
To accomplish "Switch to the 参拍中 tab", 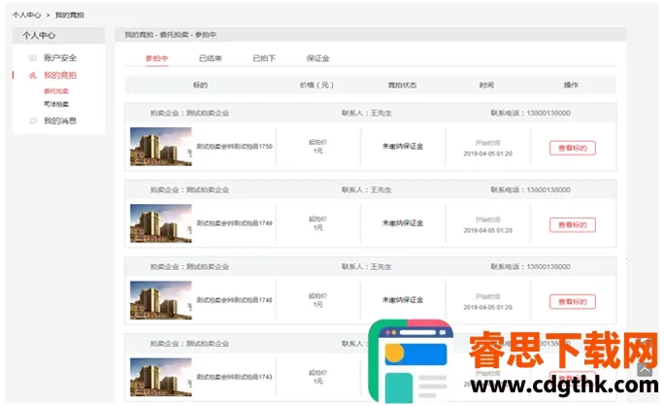I will coord(156,58).
